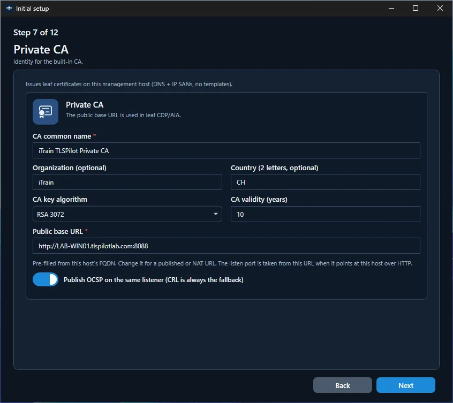The height and width of the screenshot is (403, 453).
Task: Click the 'Private CA' card title
Action: coord(85,105)
